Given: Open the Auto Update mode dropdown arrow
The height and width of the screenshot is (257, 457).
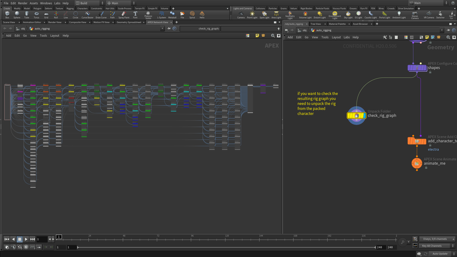Looking at the screenshot, I should pos(453,254).
